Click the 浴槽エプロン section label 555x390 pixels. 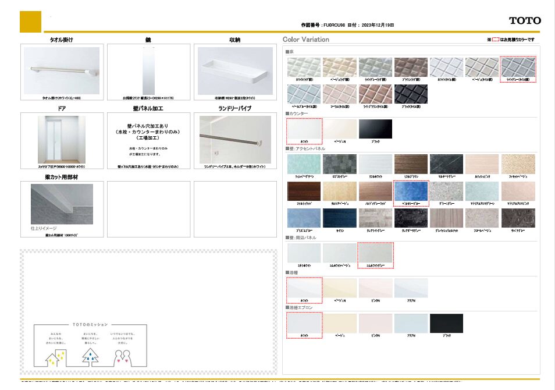(x=299, y=307)
